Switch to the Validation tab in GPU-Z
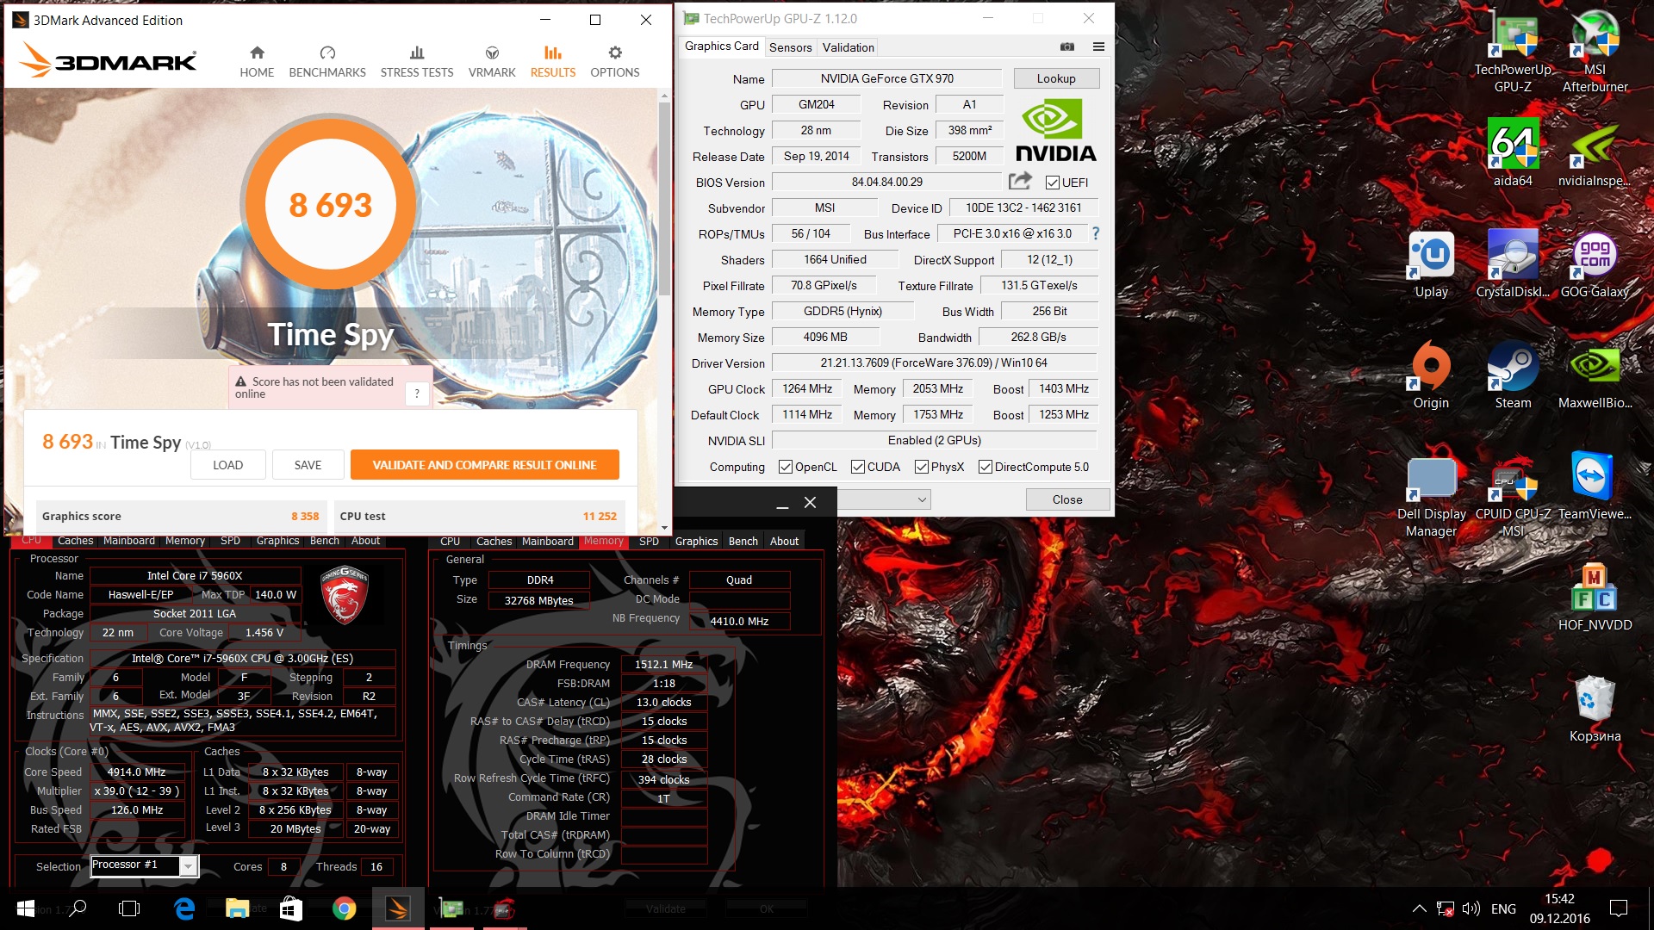This screenshot has width=1654, height=930. tap(848, 47)
